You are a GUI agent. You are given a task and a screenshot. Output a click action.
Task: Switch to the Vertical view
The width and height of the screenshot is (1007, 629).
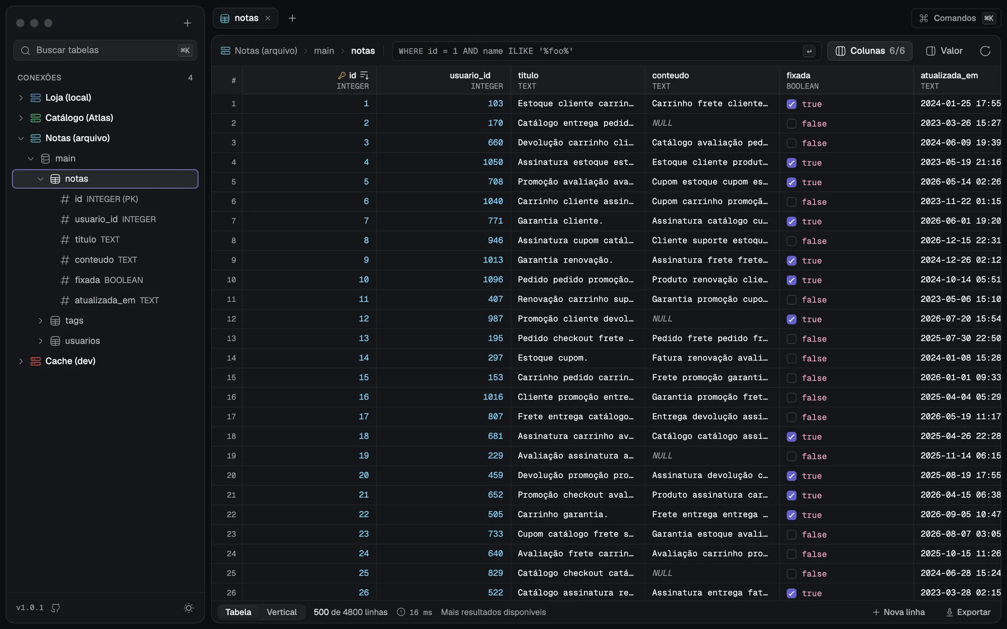pyautogui.click(x=281, y=612)
